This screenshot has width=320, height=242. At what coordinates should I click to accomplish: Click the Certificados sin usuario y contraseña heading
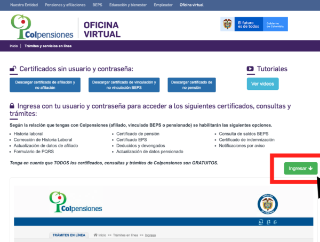click(x=76, y=69)
